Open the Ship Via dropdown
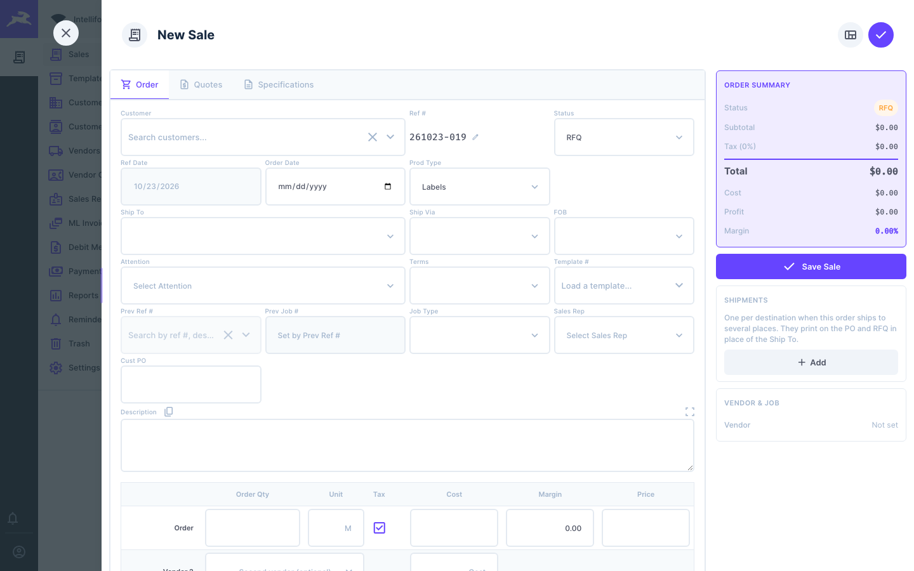This screenshot has height=571, width=914. tap(479, 236)
